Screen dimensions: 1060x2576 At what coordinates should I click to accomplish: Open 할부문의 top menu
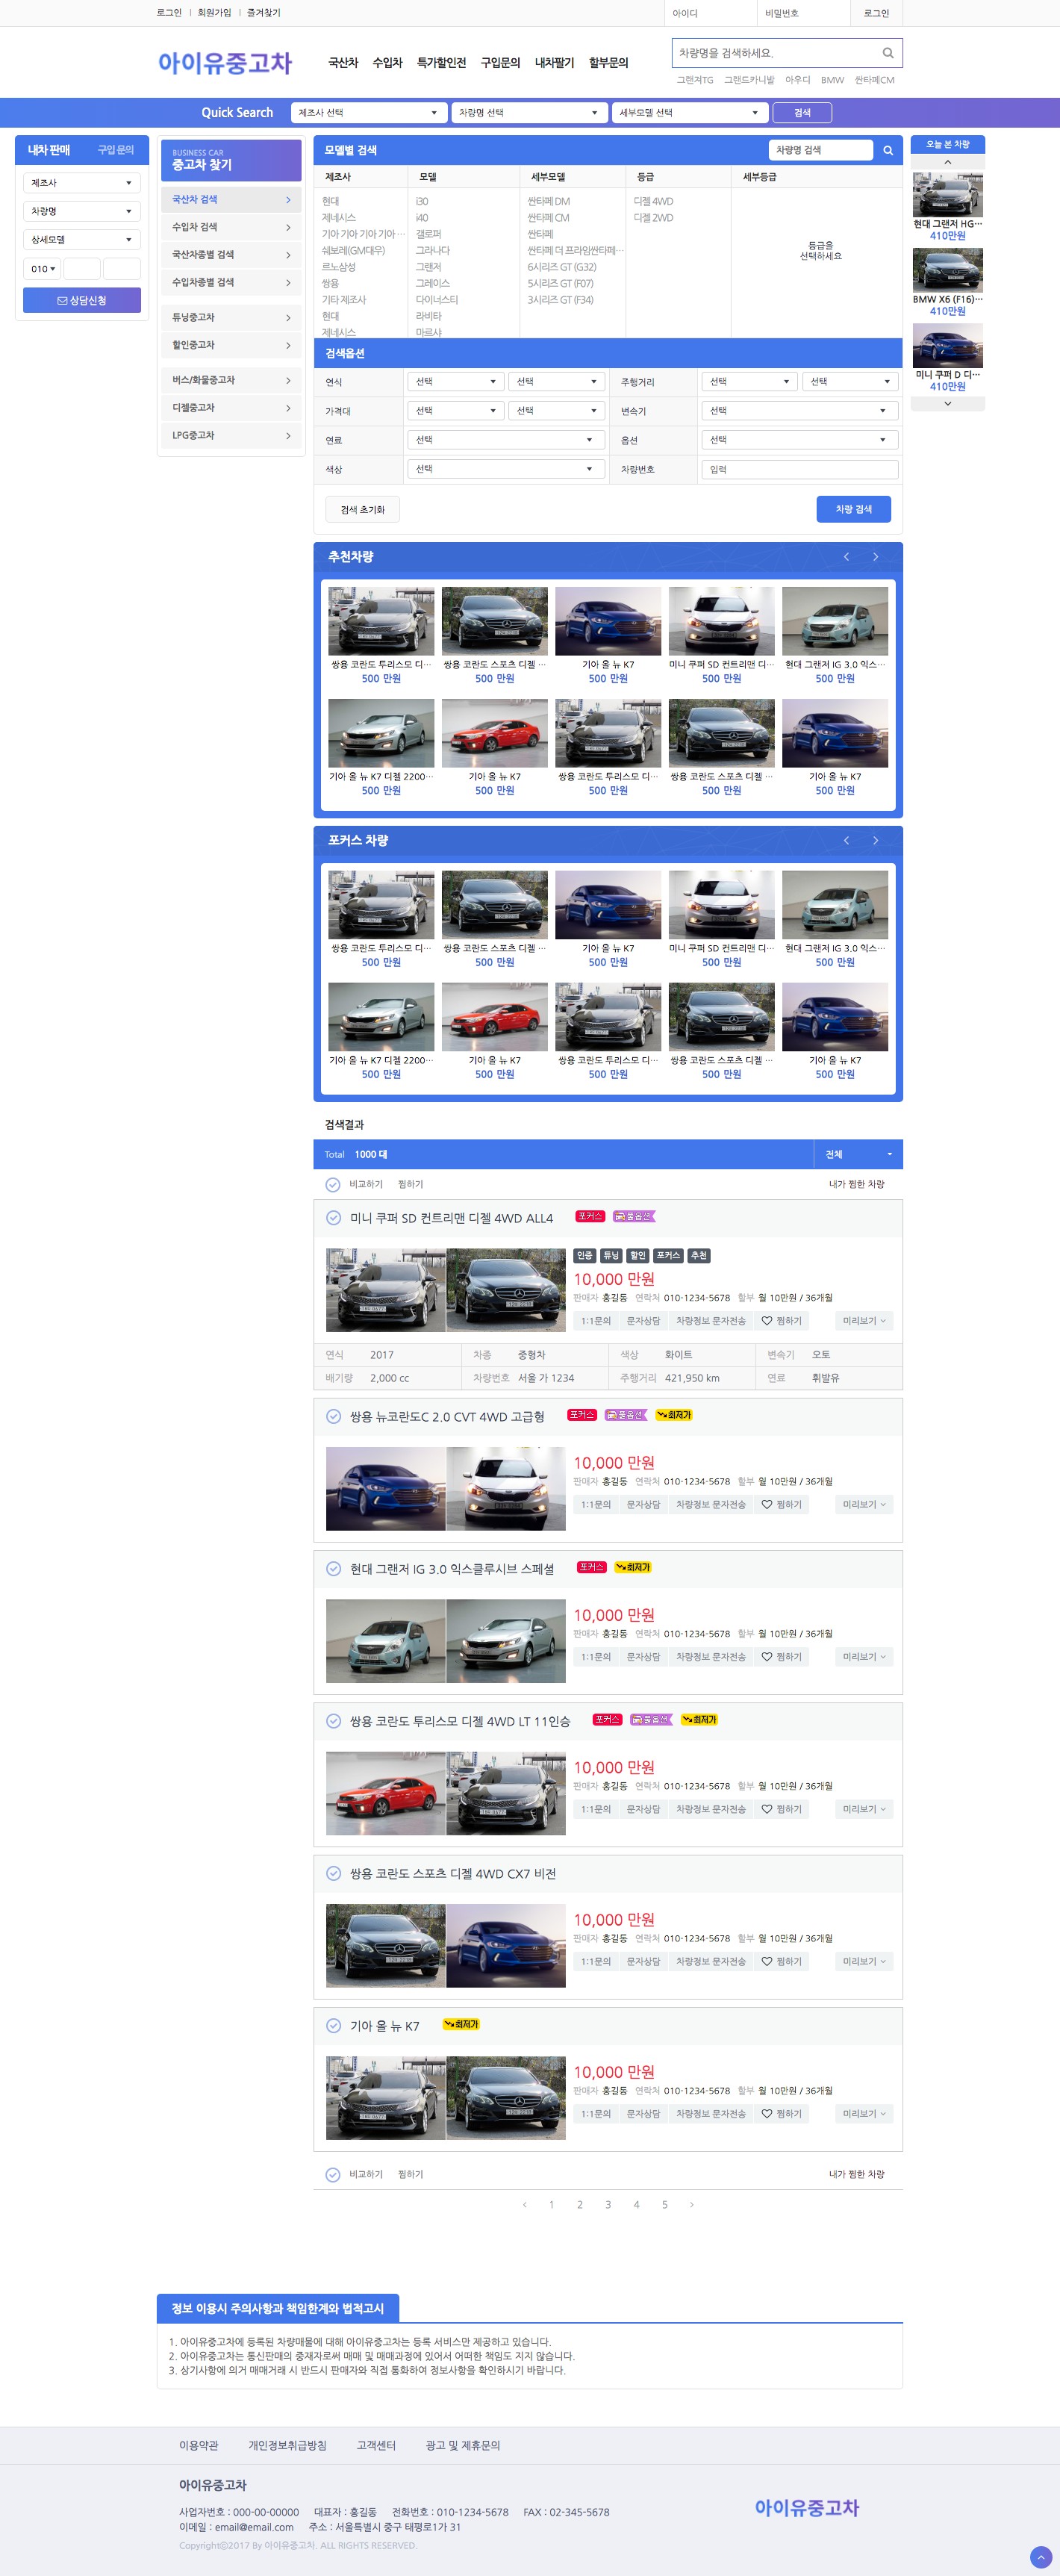tap(608, 63)
